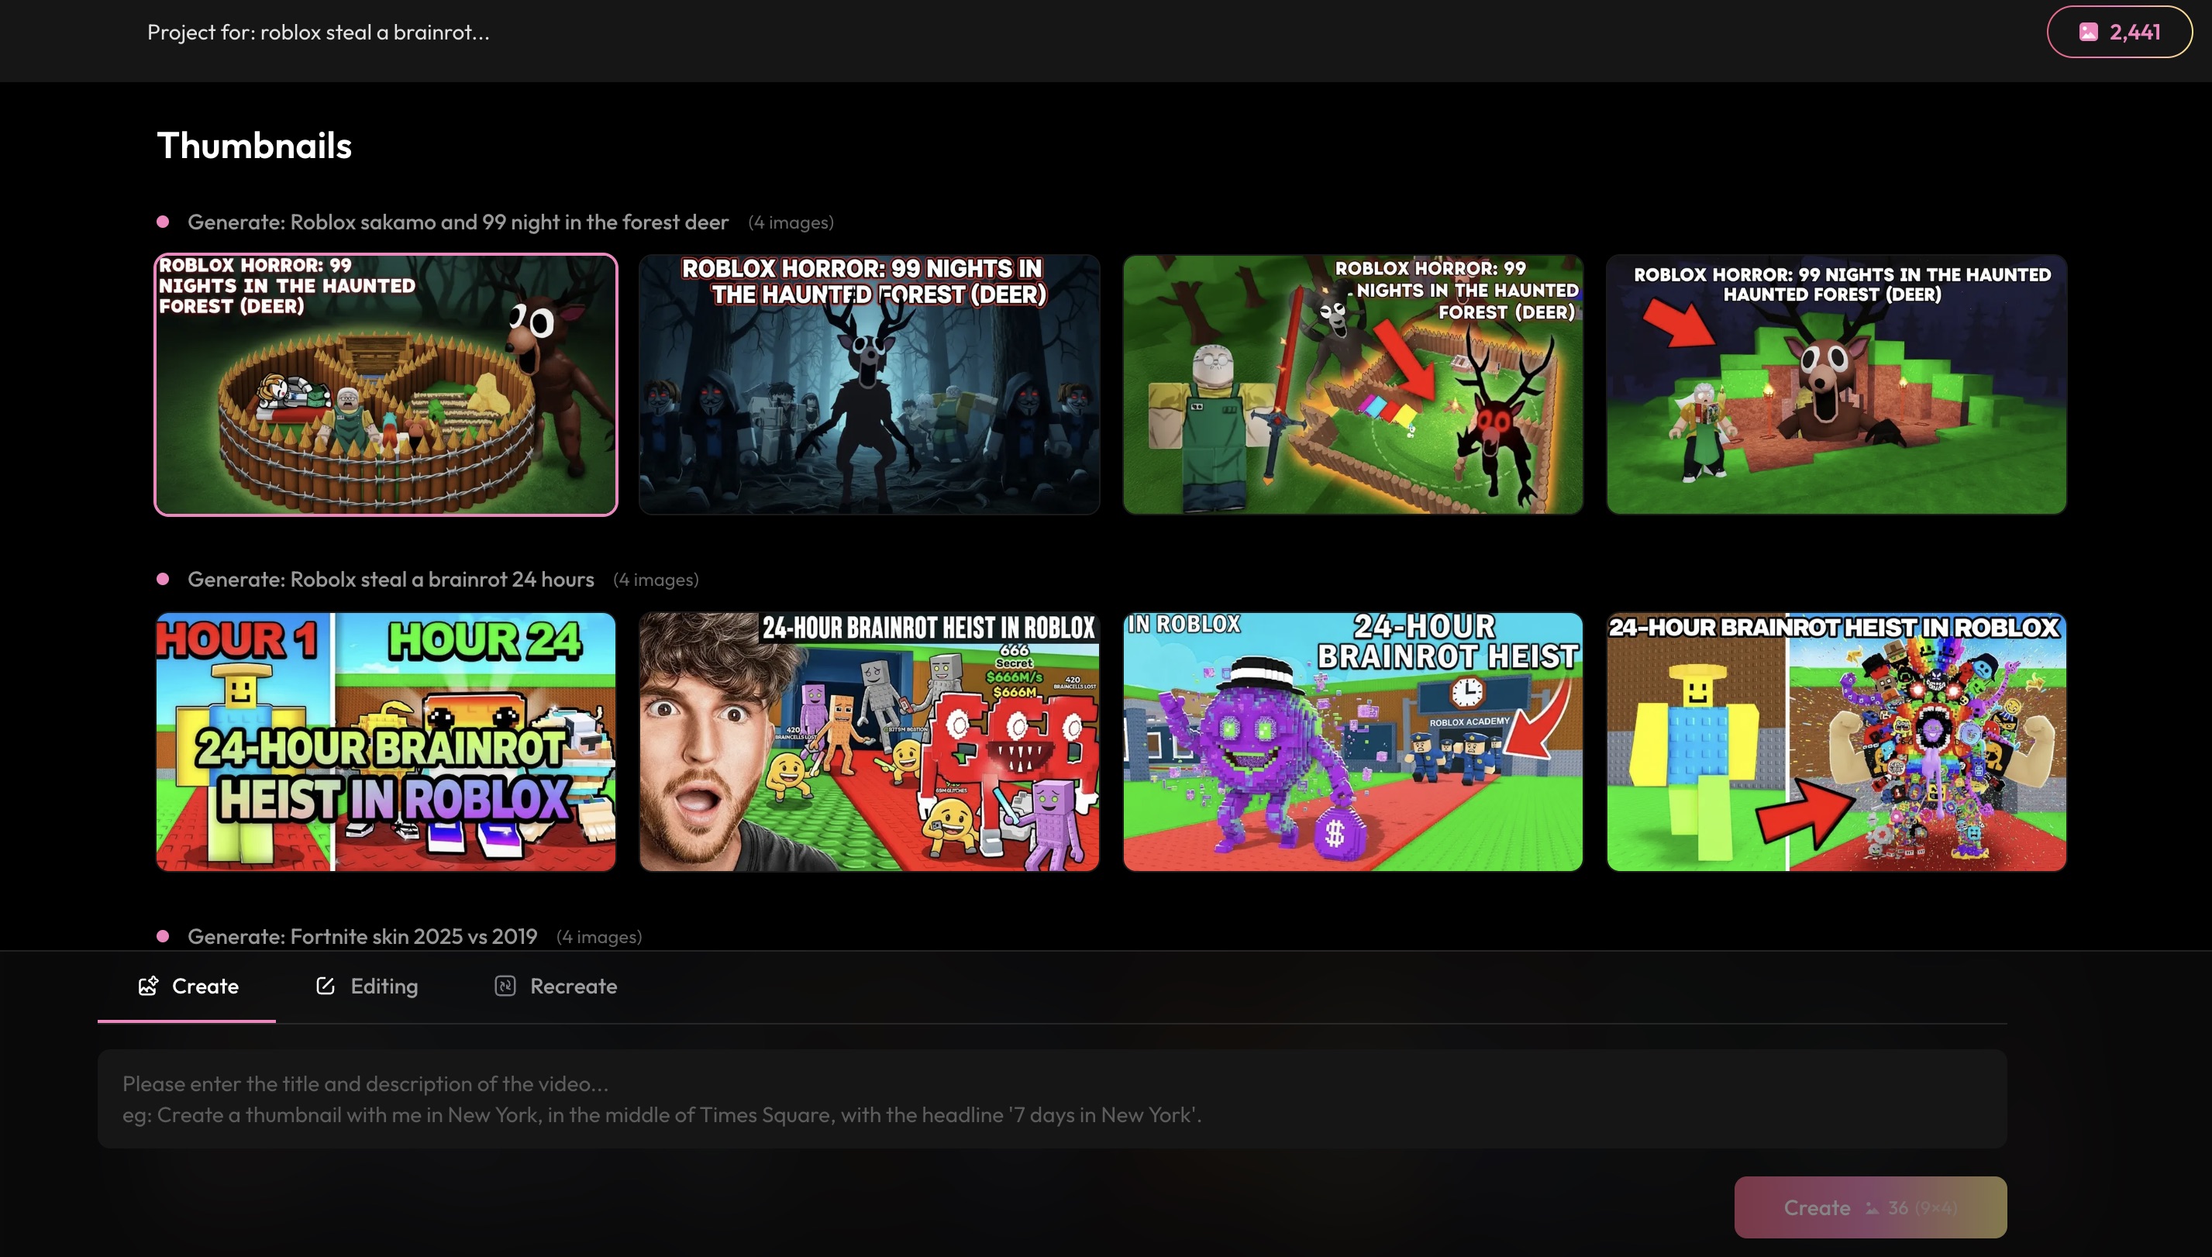Open the 2,441 credits balance button
Viewport: 2212px width, 1257px height.
click(x=2119, y=32)
